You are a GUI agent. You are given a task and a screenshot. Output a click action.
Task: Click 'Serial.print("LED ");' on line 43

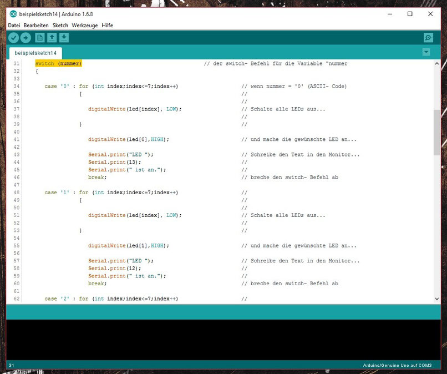tap(121, 155)
